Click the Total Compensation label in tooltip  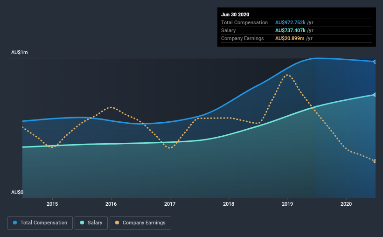244,22
